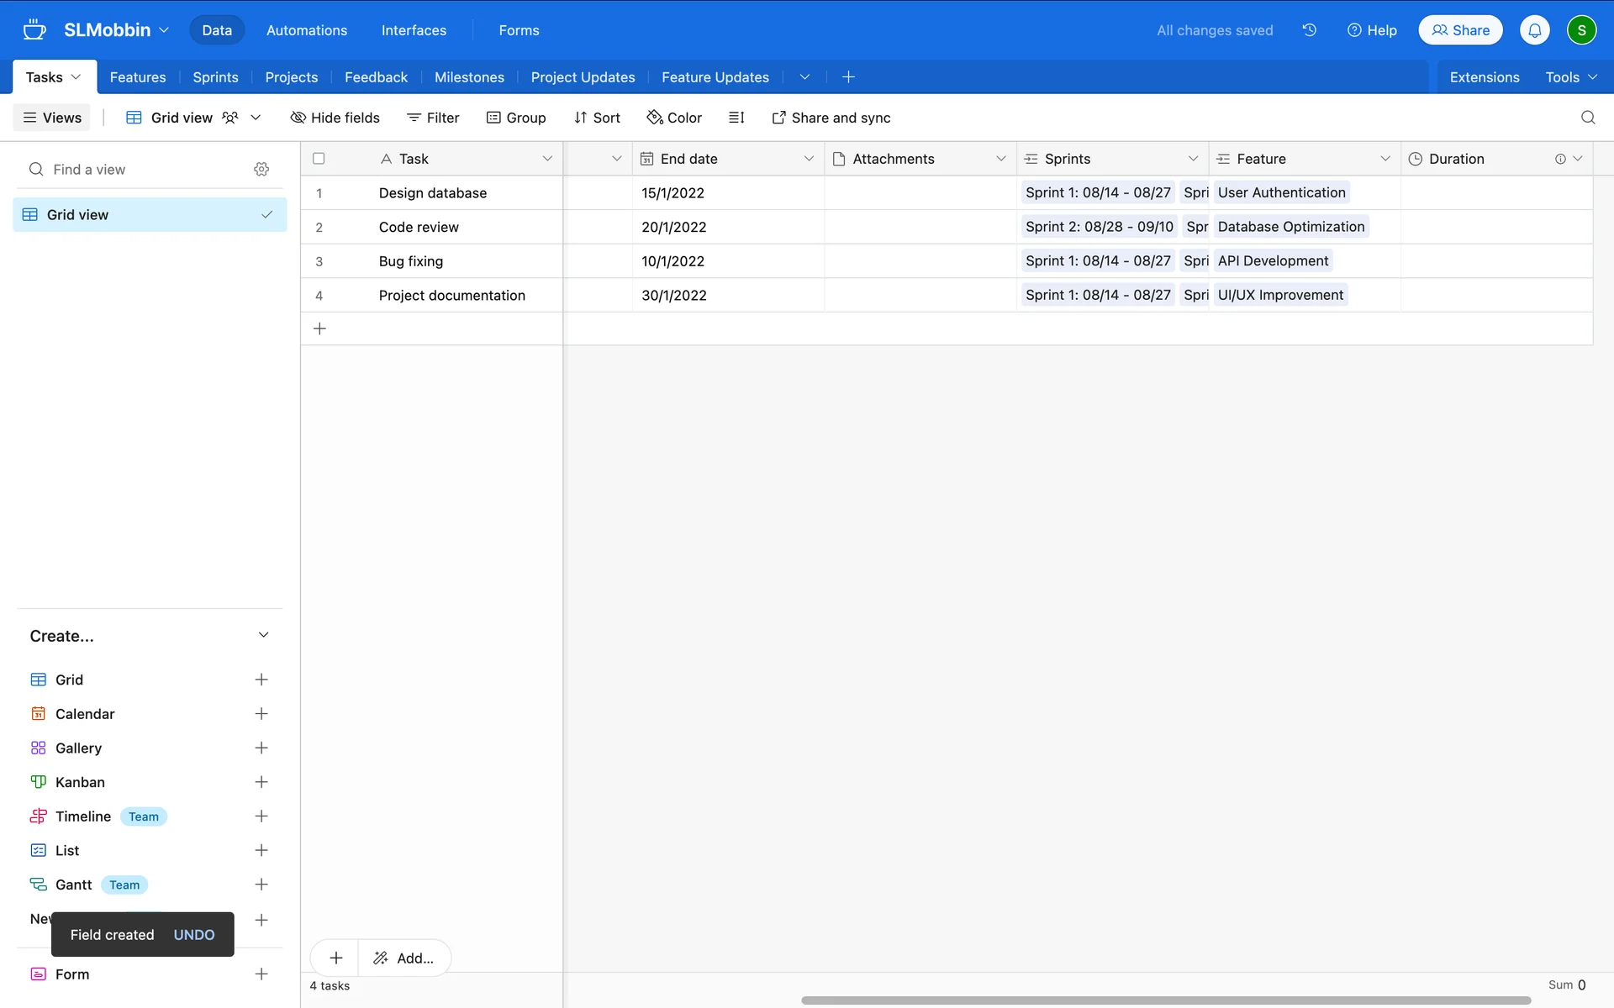This screenshot has width=1614, height=1008.
Task: Click the horizontal scrollbar at bottom
Action: coord(1165,1000)
